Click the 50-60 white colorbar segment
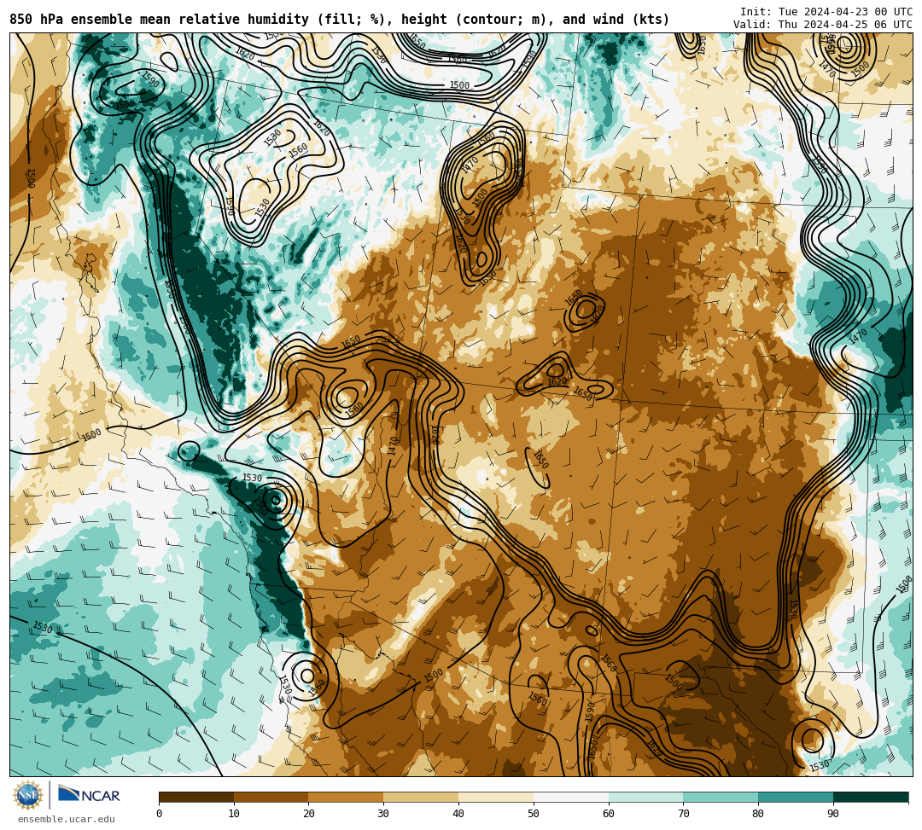This screenshot has width=922, height=830. tap(571, 798)
